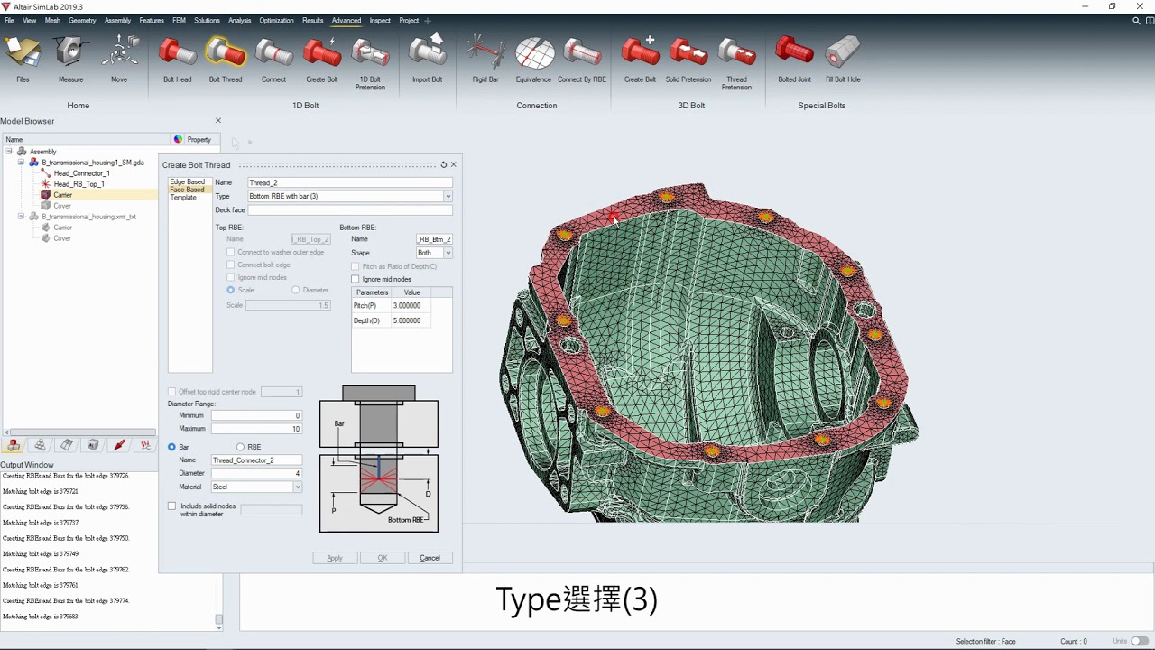Select the Bolt Thread tool
Viewport: 1155px width, 650px height.
pyautogui.click(x=226, y=59)
